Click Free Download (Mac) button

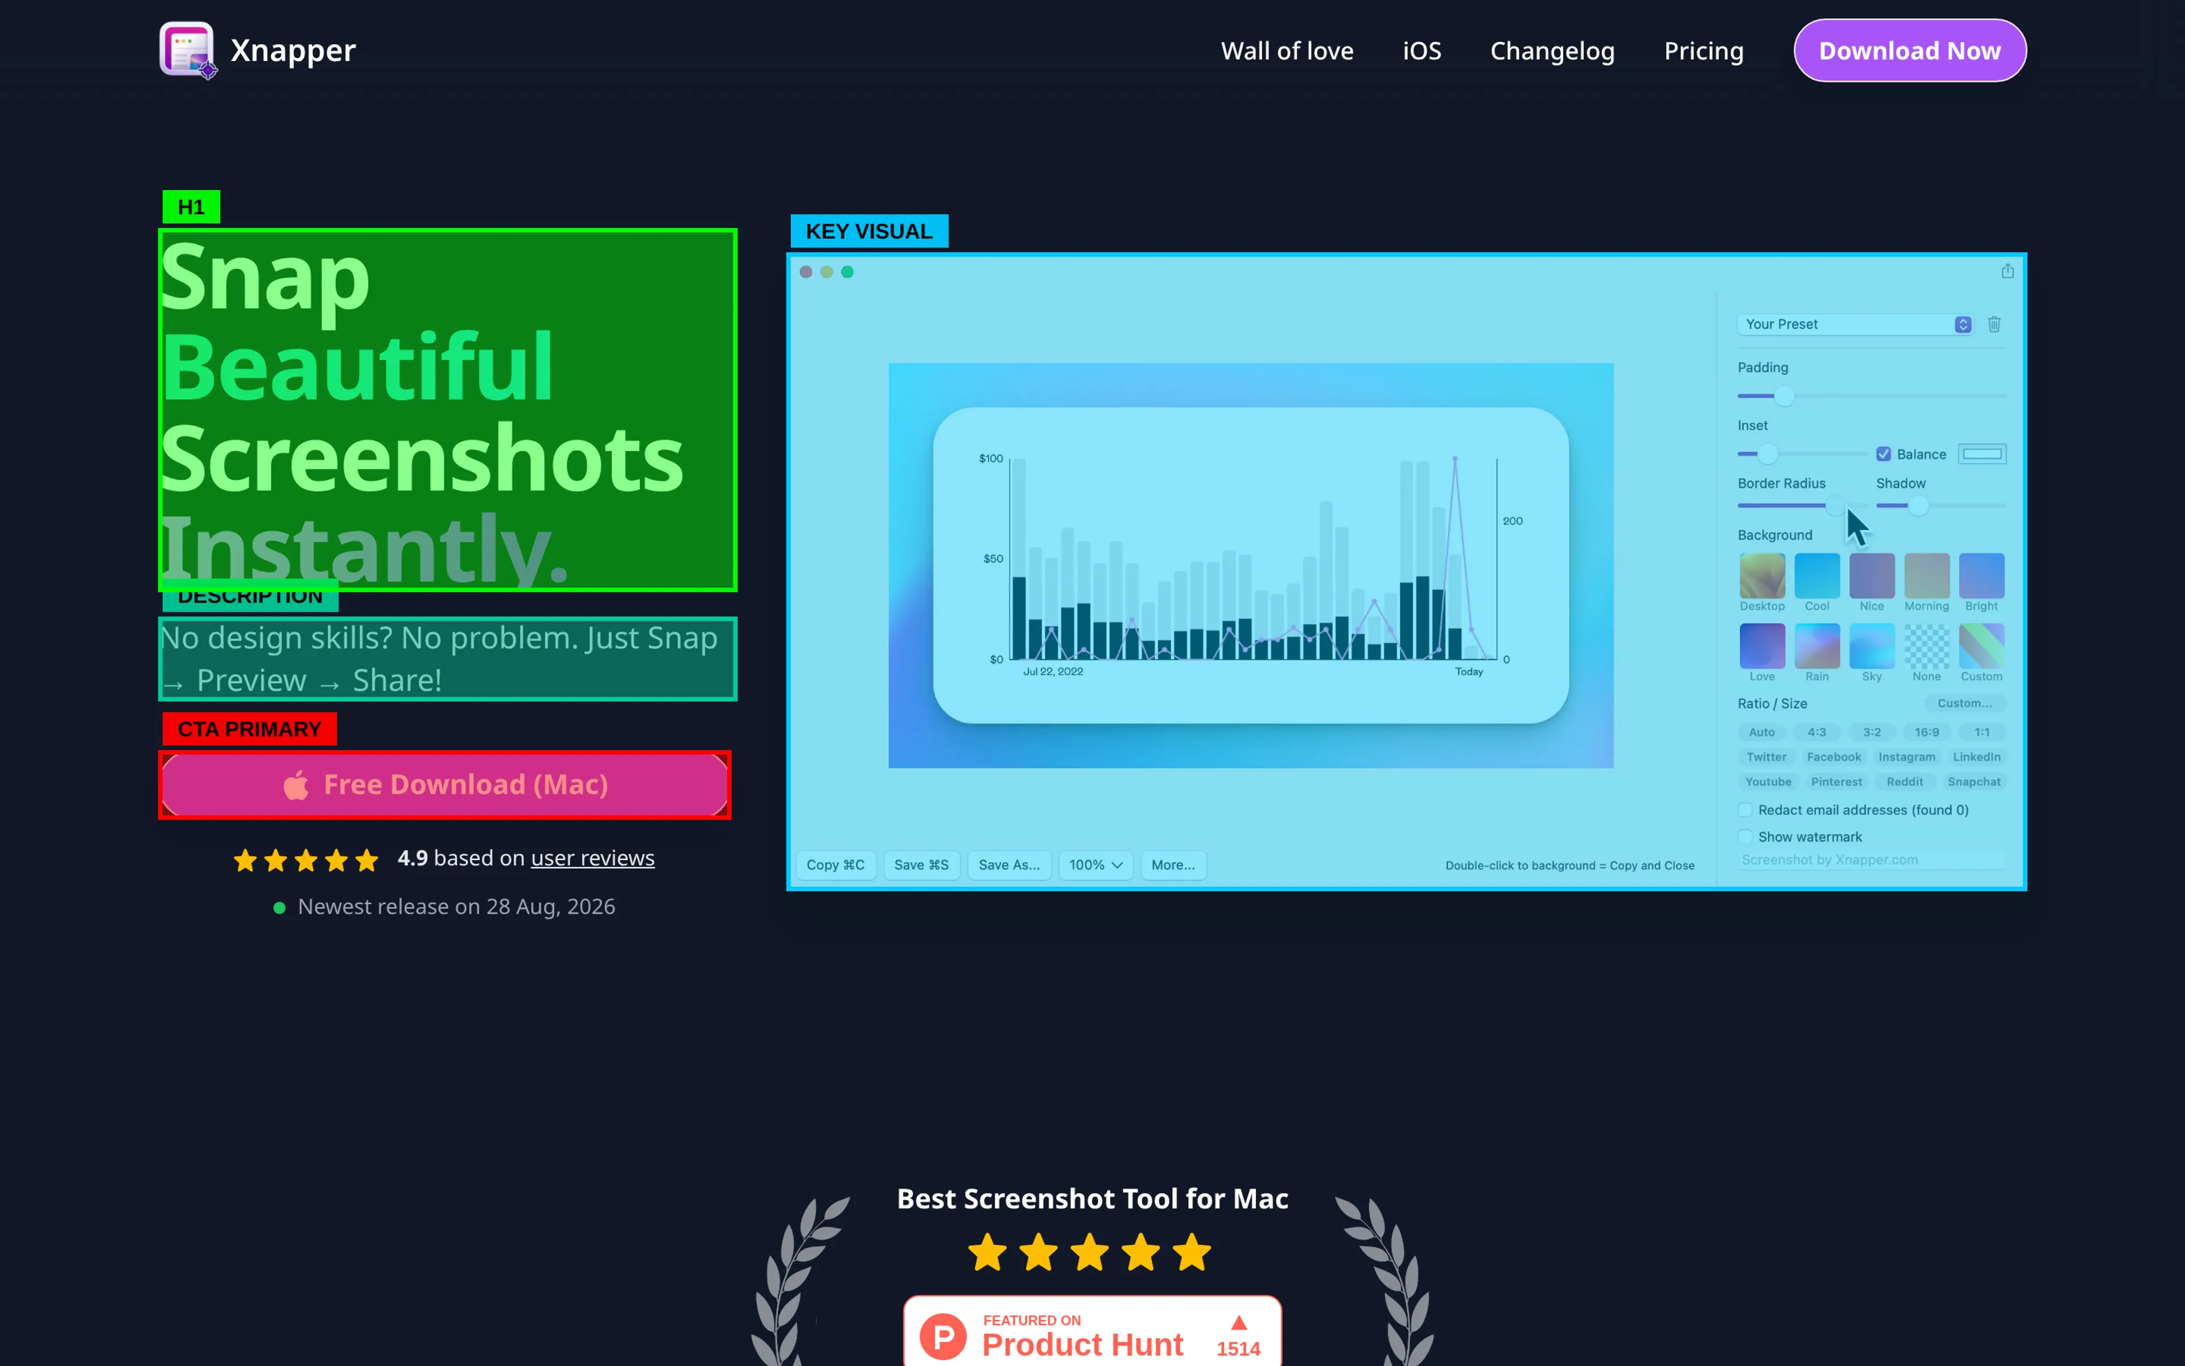444,784
